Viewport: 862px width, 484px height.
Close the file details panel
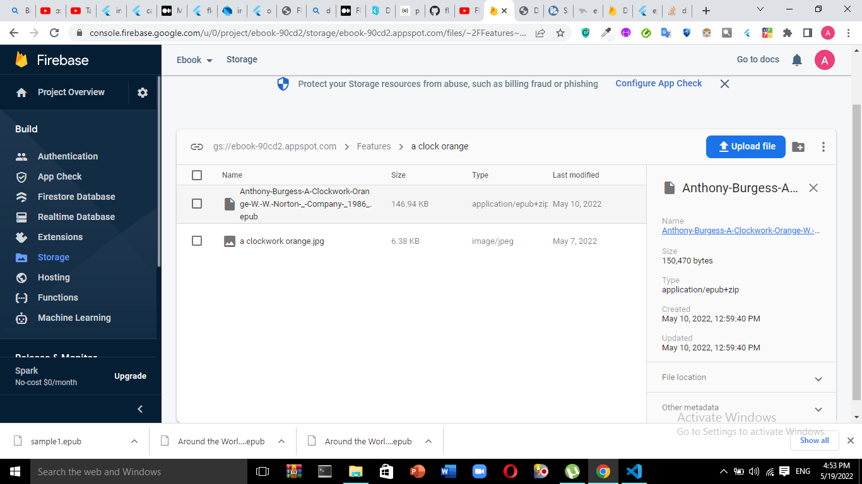(813, 188)
